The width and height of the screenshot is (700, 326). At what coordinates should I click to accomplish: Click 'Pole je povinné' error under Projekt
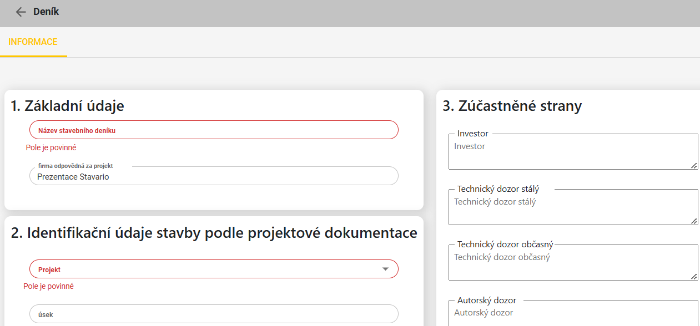49,287
